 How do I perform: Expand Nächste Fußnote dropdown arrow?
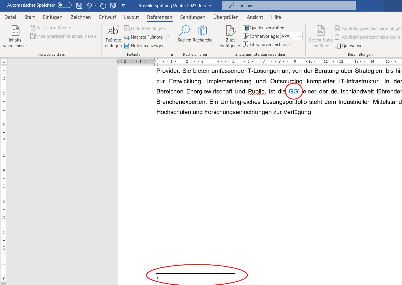tap(168, 37)
